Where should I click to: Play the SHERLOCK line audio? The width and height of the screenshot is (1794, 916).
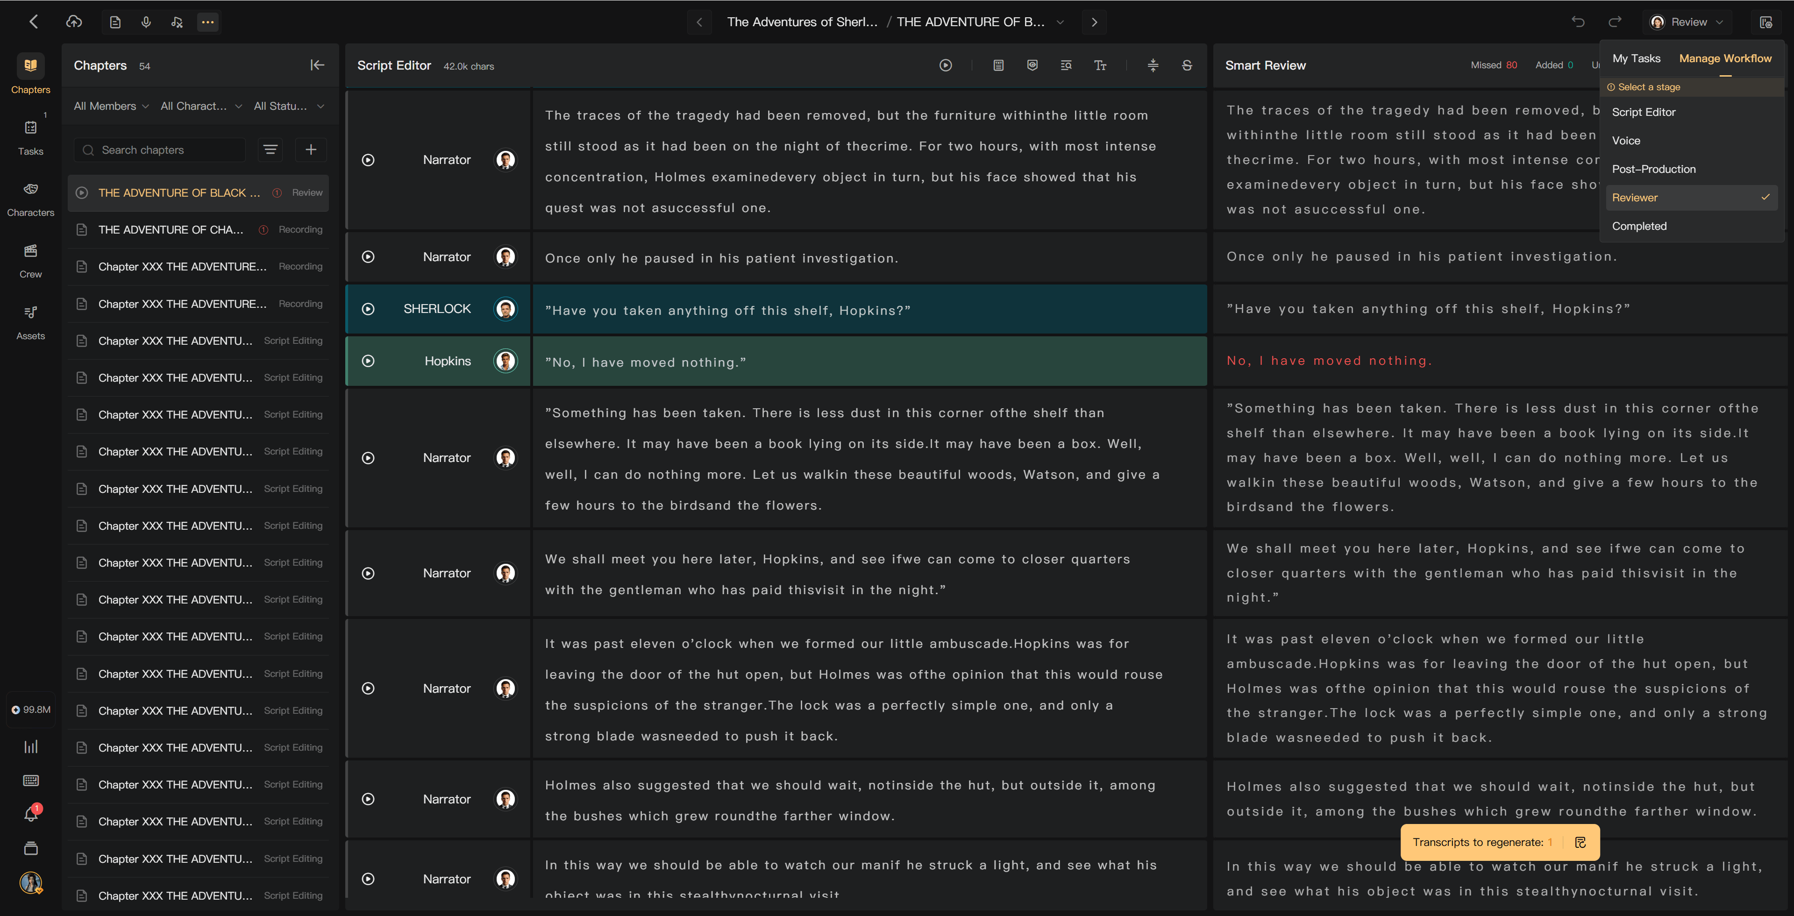click(x=369, y=309)
